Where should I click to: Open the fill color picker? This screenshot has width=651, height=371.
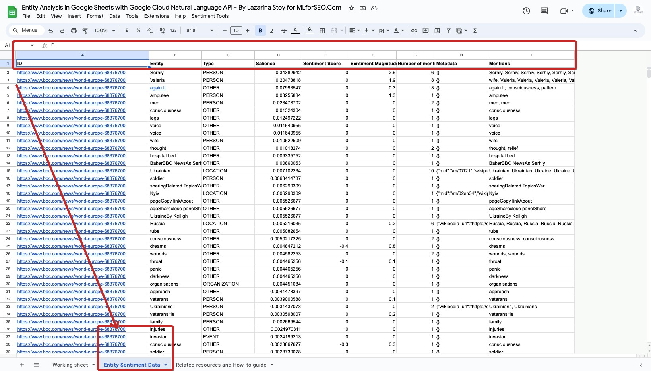(310, 30)
